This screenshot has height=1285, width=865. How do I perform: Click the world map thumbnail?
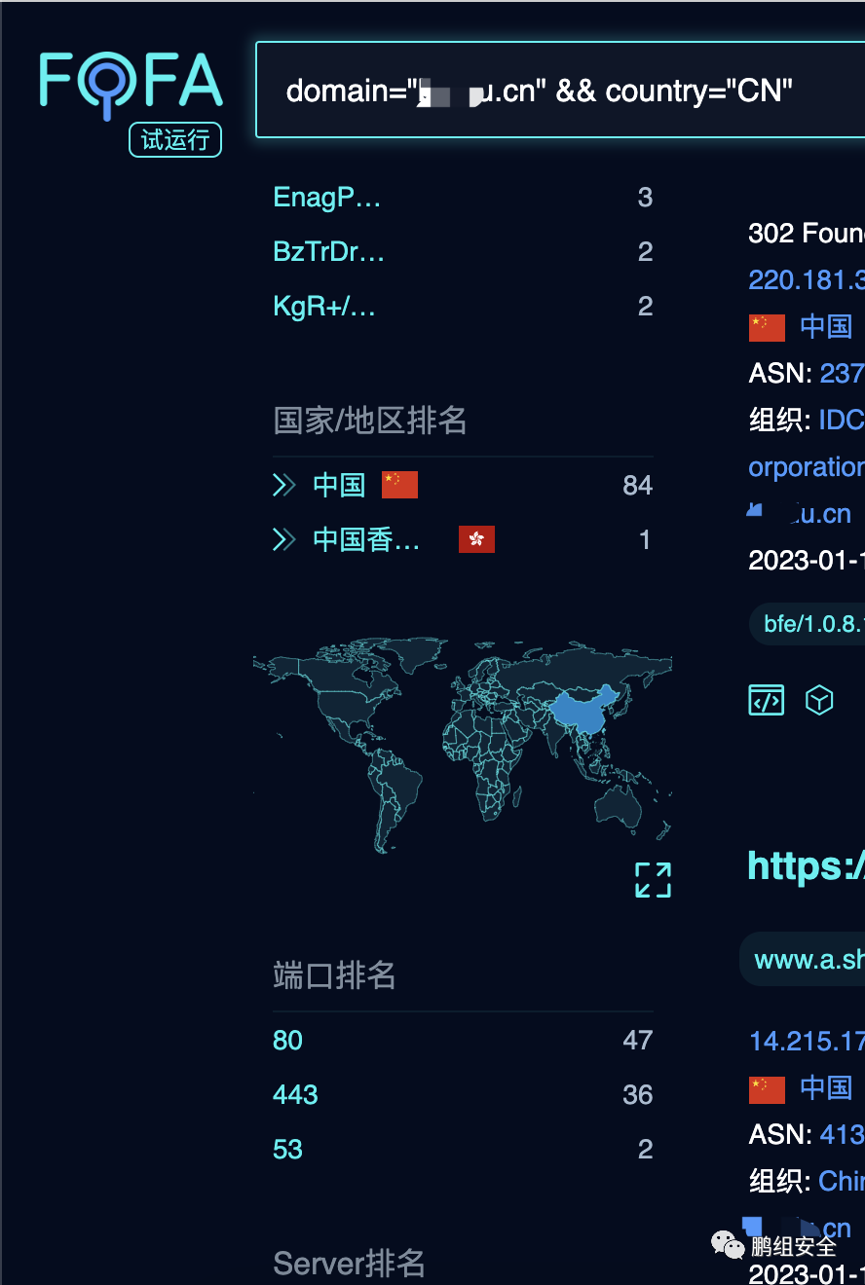(463, 746)
